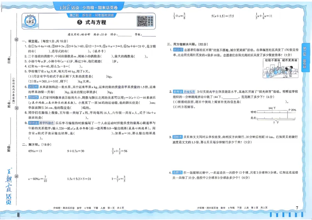Click 满分:55分 under the title box
Image resolution: width=312 pixels, height=220 pixels.
(100, 35)
